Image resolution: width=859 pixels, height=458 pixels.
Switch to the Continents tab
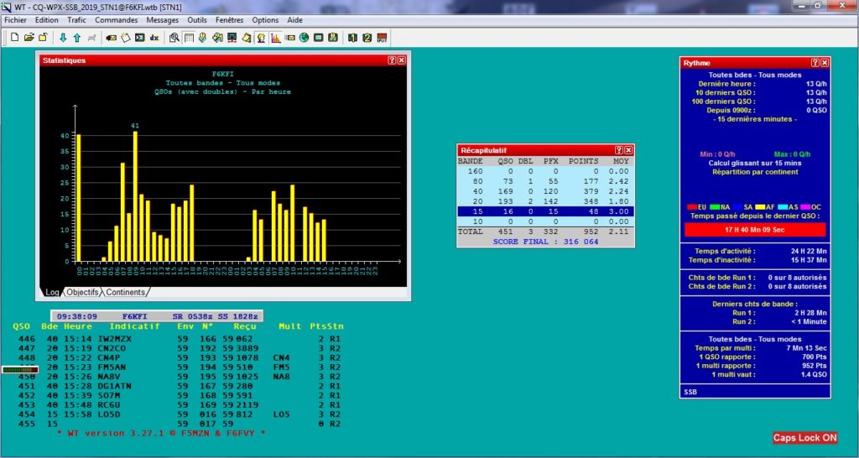126,293
